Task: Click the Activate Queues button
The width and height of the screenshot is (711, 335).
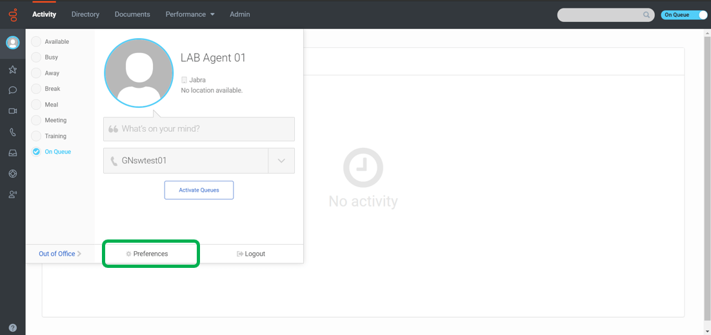Action: pyautogui.click(x=199, y=190)
